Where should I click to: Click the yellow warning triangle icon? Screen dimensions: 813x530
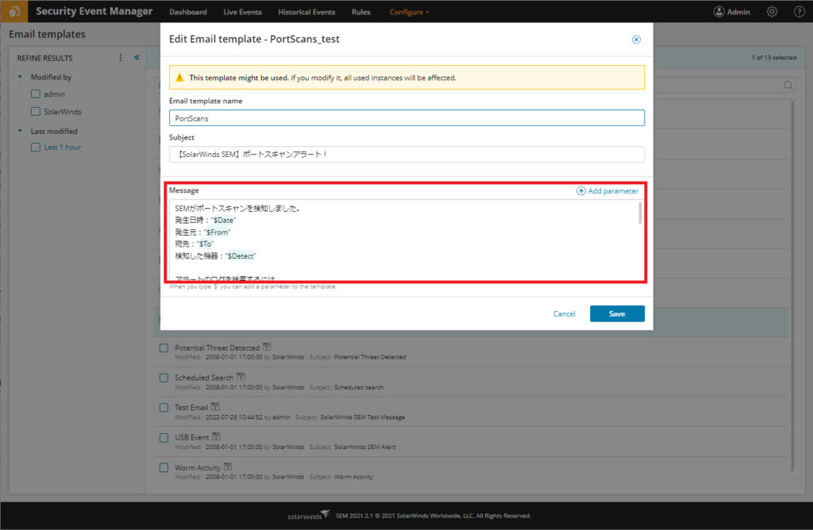point(179,78)
